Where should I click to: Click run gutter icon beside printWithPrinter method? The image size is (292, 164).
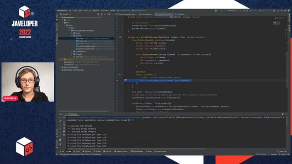click(120, 37)
